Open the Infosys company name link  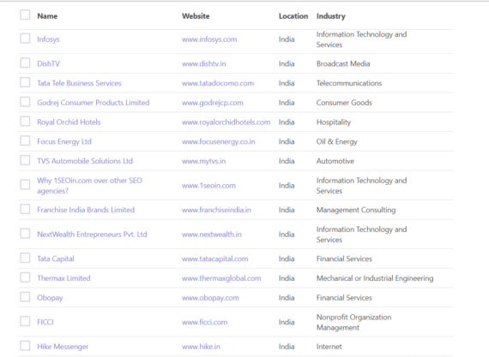(x=48, y=39)
